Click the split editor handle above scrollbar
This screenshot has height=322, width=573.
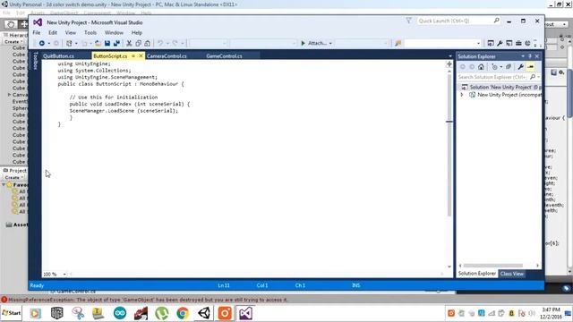[x=449, y=64]
